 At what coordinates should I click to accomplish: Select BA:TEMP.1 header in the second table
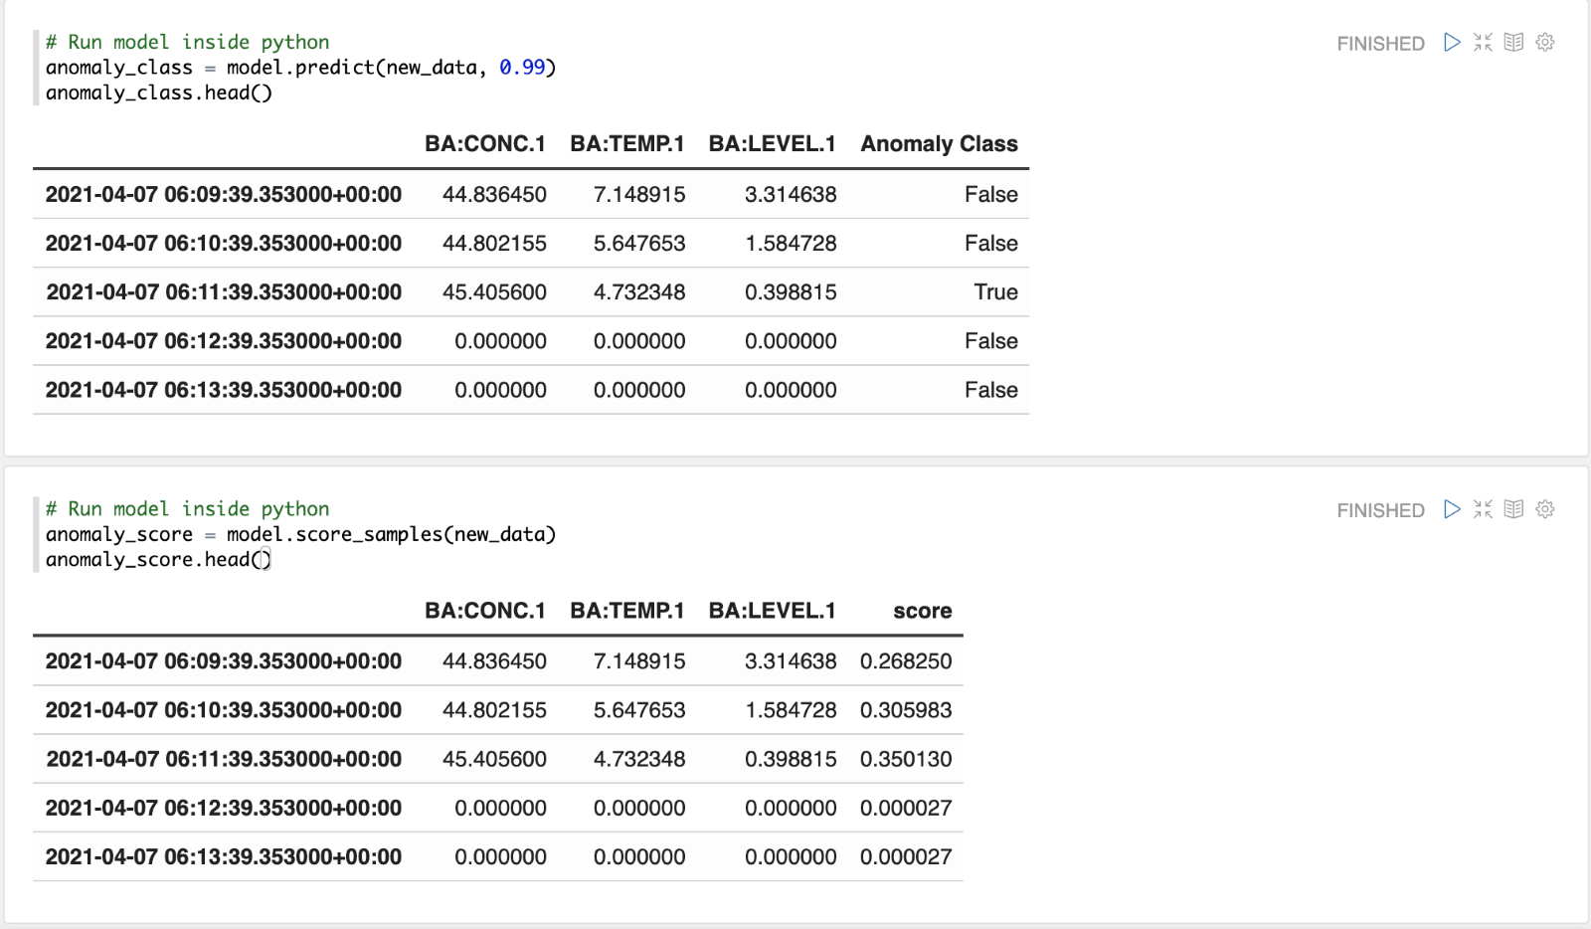tap(626, 611)
